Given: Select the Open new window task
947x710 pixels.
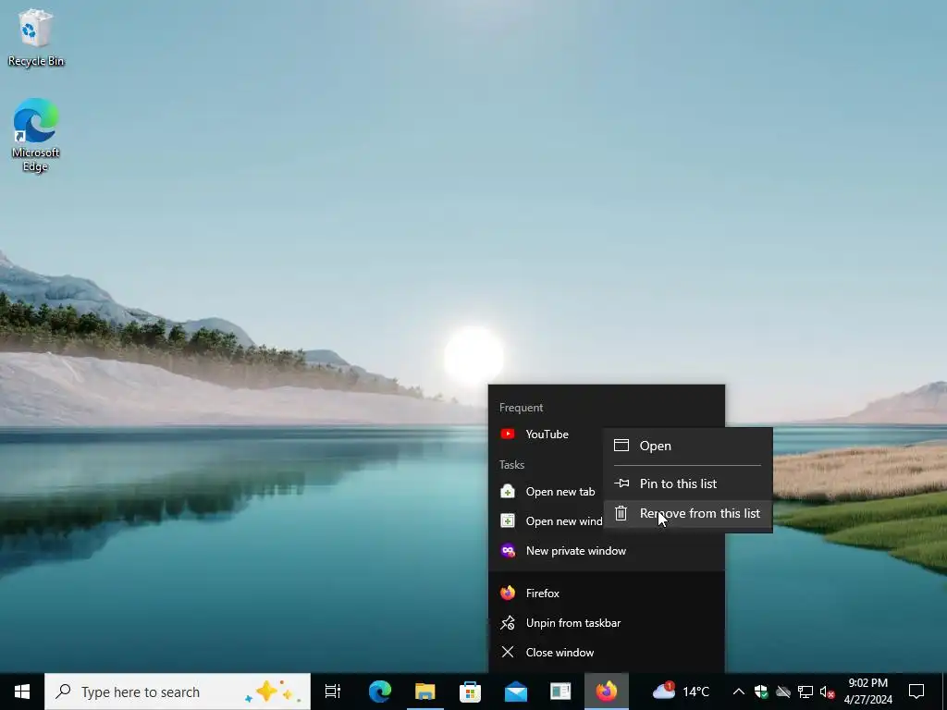Looking at the screenshot, I should [x=547, y=521].
